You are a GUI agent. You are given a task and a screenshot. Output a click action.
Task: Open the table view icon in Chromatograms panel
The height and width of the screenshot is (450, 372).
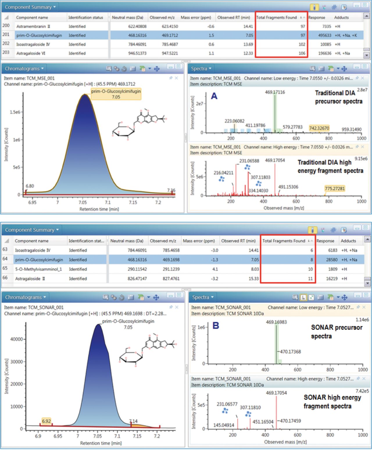(133, 69)
